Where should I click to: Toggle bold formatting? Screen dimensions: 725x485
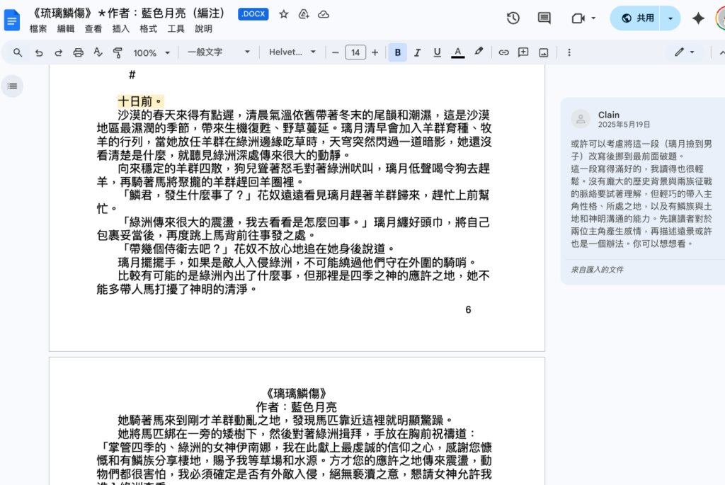398,52
